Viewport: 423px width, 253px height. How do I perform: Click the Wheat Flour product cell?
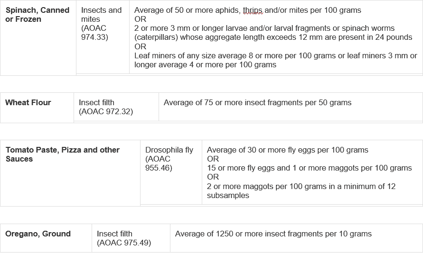37,108
